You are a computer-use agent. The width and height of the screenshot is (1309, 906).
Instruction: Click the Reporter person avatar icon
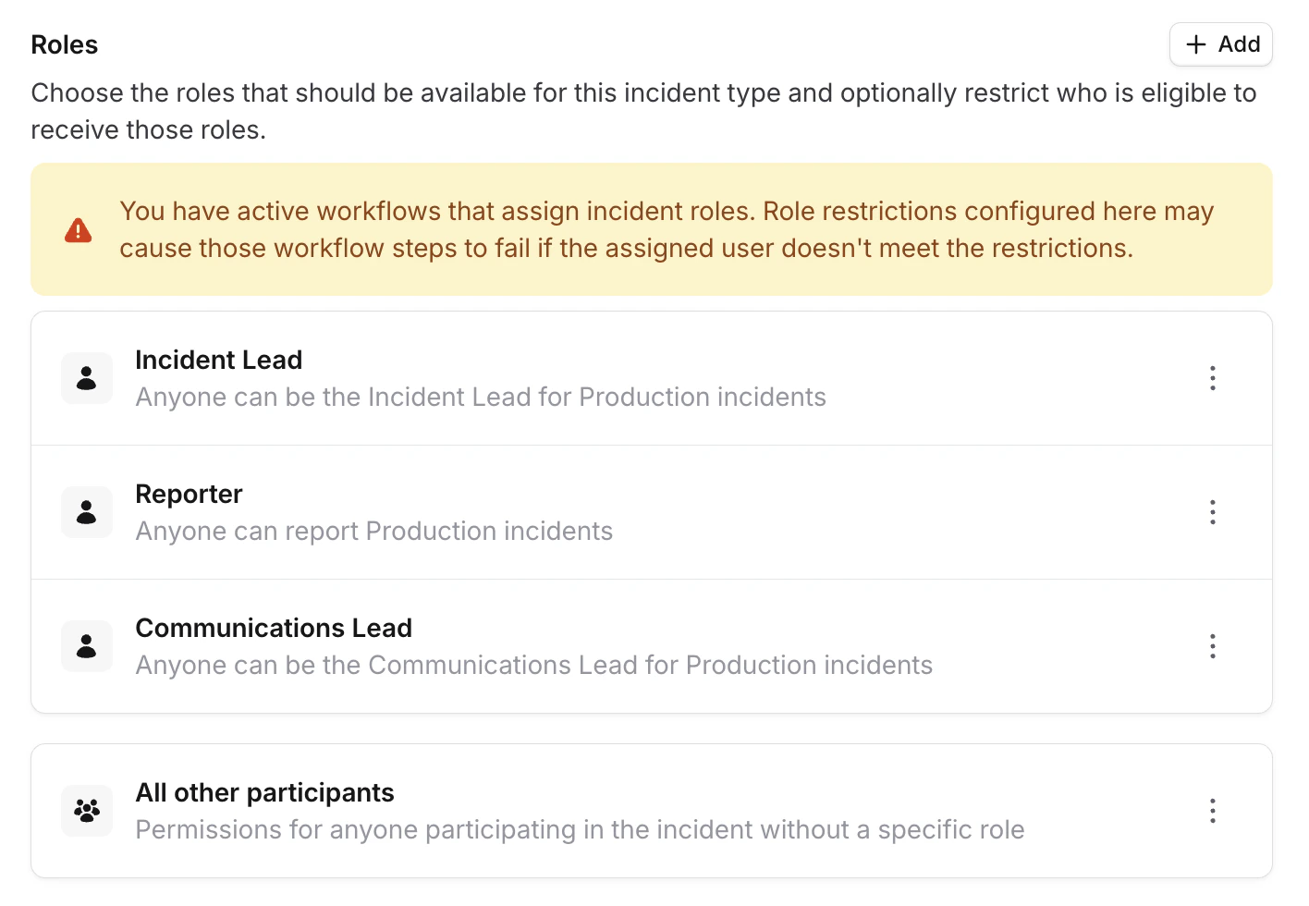point(86,511)
